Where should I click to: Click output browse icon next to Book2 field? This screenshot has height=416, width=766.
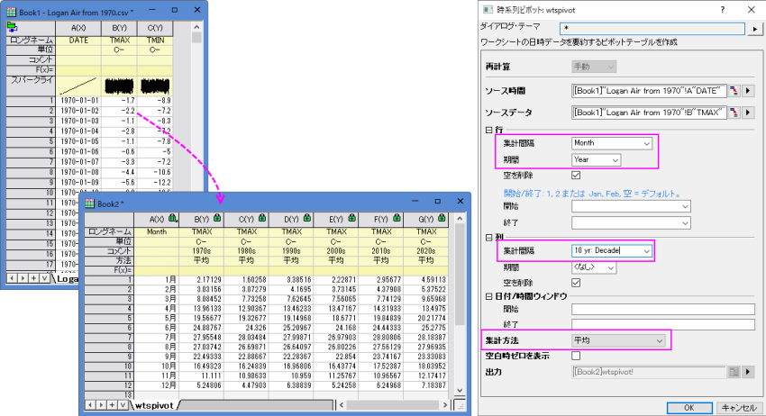[x=734, y=372]
